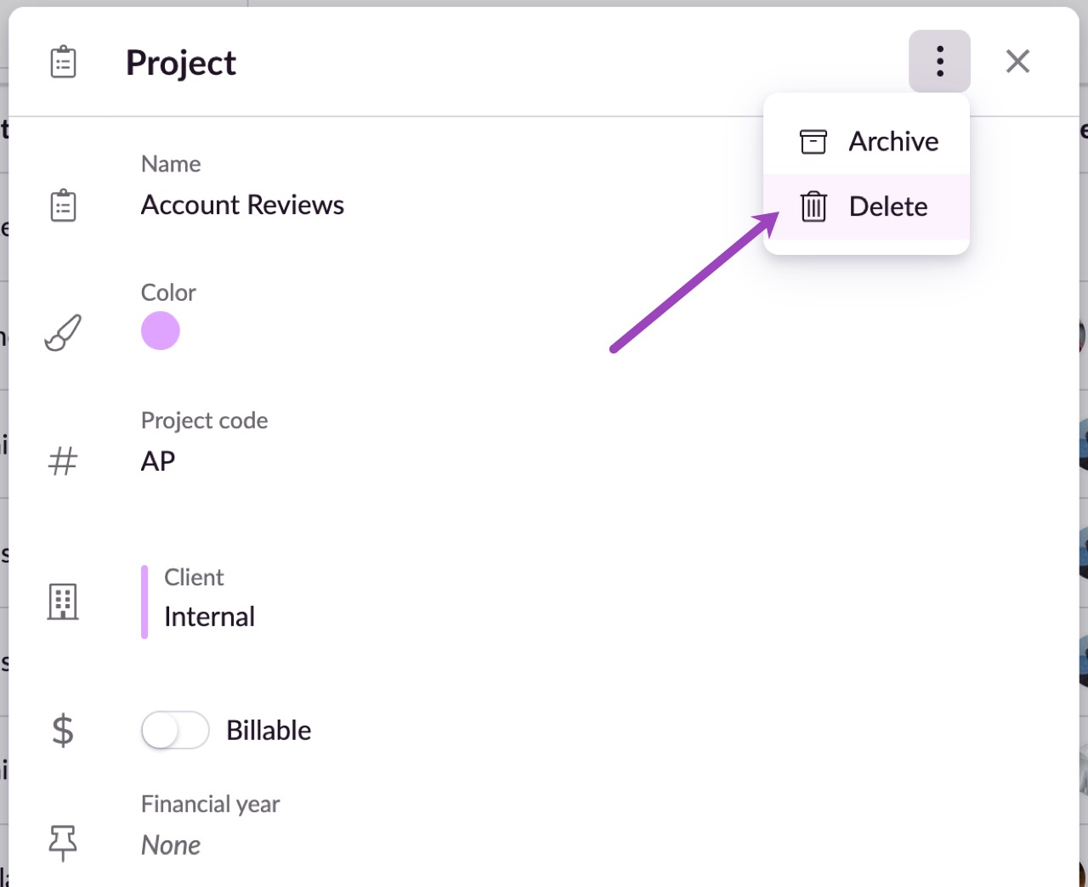Screen dimensions: 1088x887
Task: Open the three-dot more options menu
Action: click(x=939, y=61)
